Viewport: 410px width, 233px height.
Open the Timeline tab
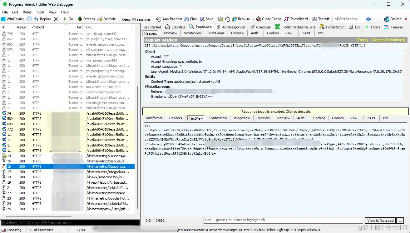[393, 27]
